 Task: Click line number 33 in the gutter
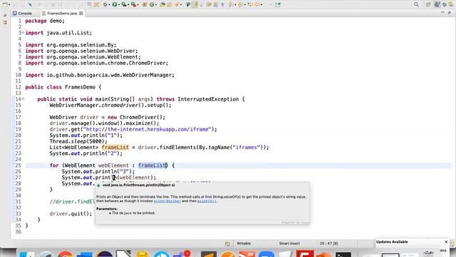pyautogui.click(x=18, y=213)
